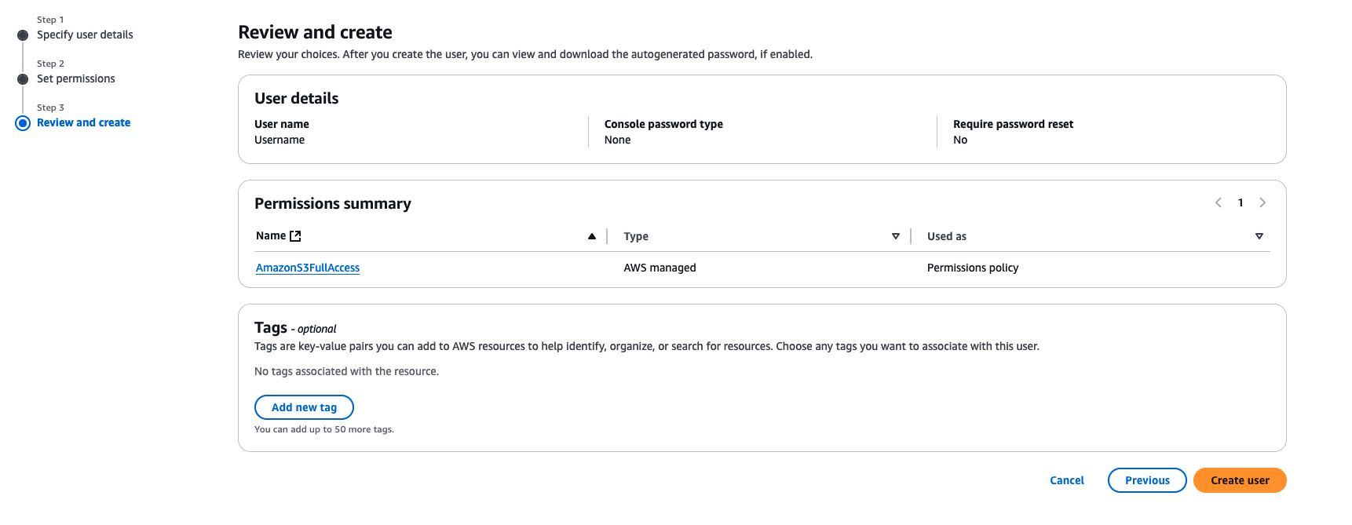1352x525 pixels.
Task: Click the external link icon beside Name
Action: 295,236
